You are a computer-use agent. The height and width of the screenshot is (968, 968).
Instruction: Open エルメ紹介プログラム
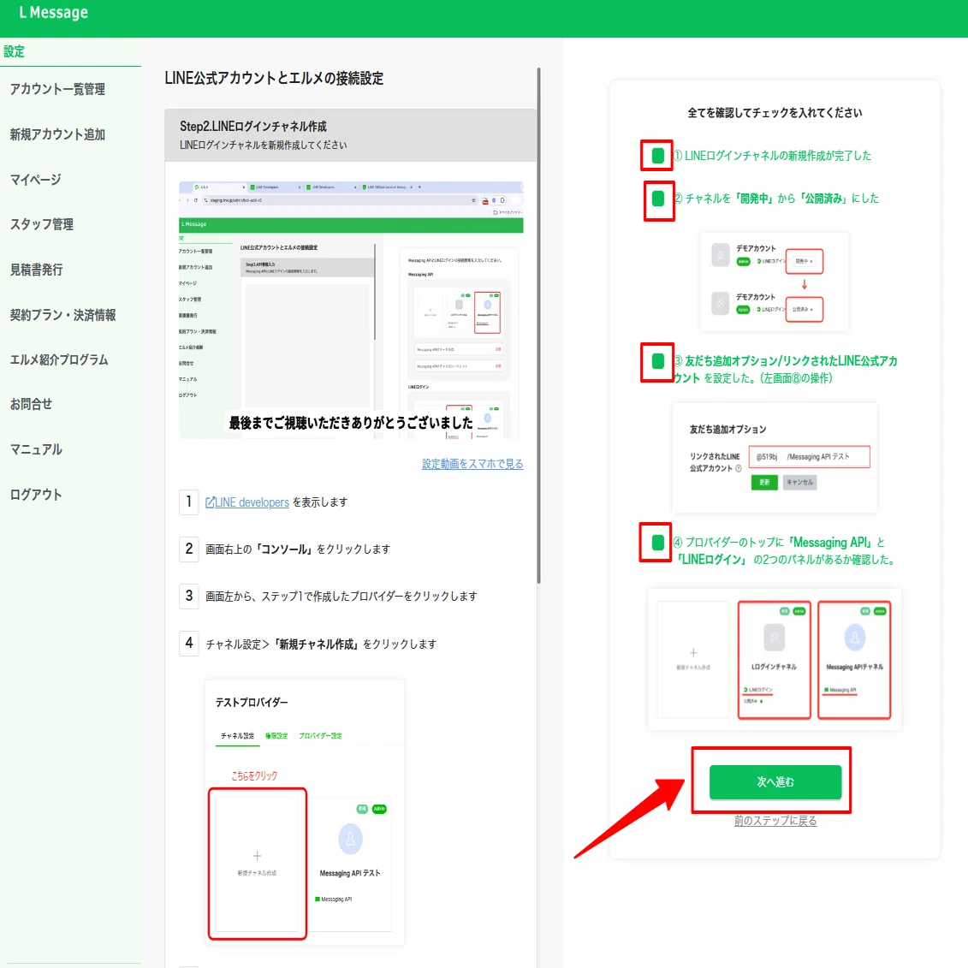coord(59,360)
